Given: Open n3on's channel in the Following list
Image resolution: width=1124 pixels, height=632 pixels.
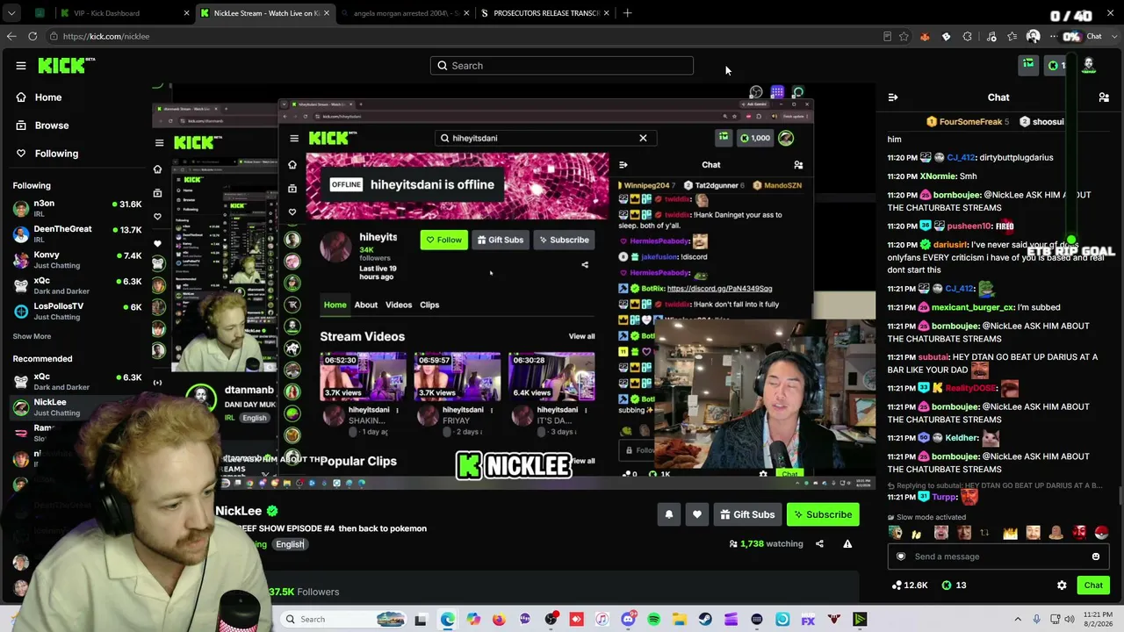Looking at the screenshot, I should (x=77, y=209).
